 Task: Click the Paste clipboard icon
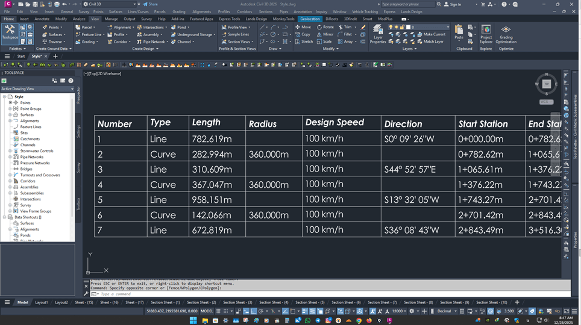tap(459, 31)
